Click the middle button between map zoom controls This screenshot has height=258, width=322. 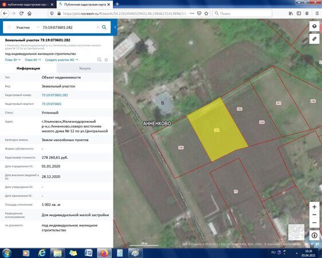[314, 215]
